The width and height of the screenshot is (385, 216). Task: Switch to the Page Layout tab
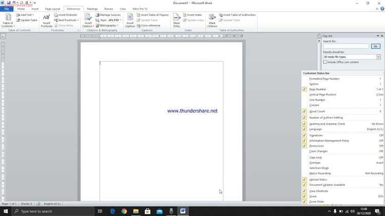coord(52,9)
